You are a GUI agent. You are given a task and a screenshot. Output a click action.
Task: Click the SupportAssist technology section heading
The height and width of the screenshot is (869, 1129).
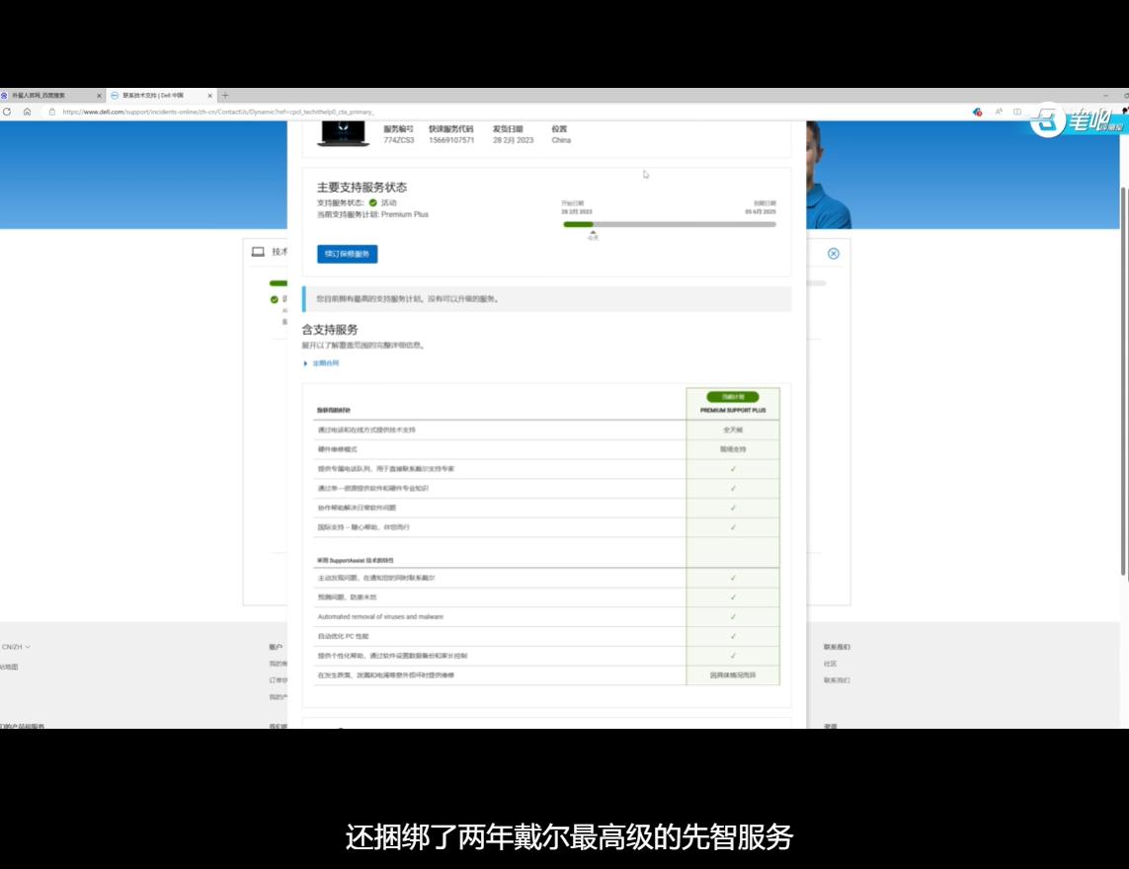(355, 560)
